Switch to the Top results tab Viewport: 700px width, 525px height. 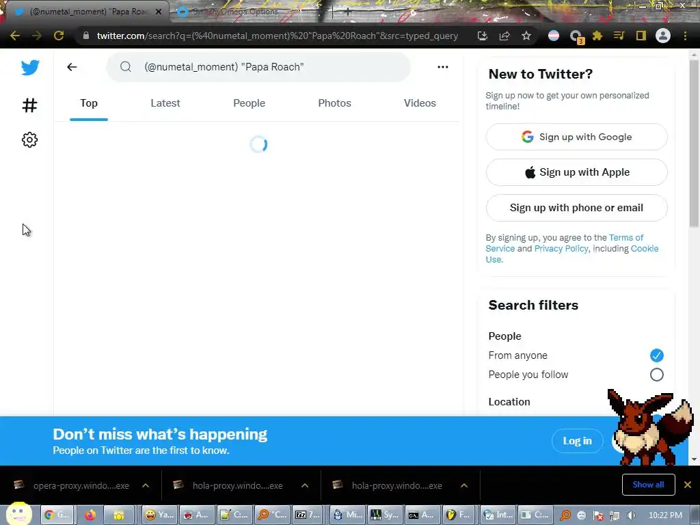coord(89,104)
